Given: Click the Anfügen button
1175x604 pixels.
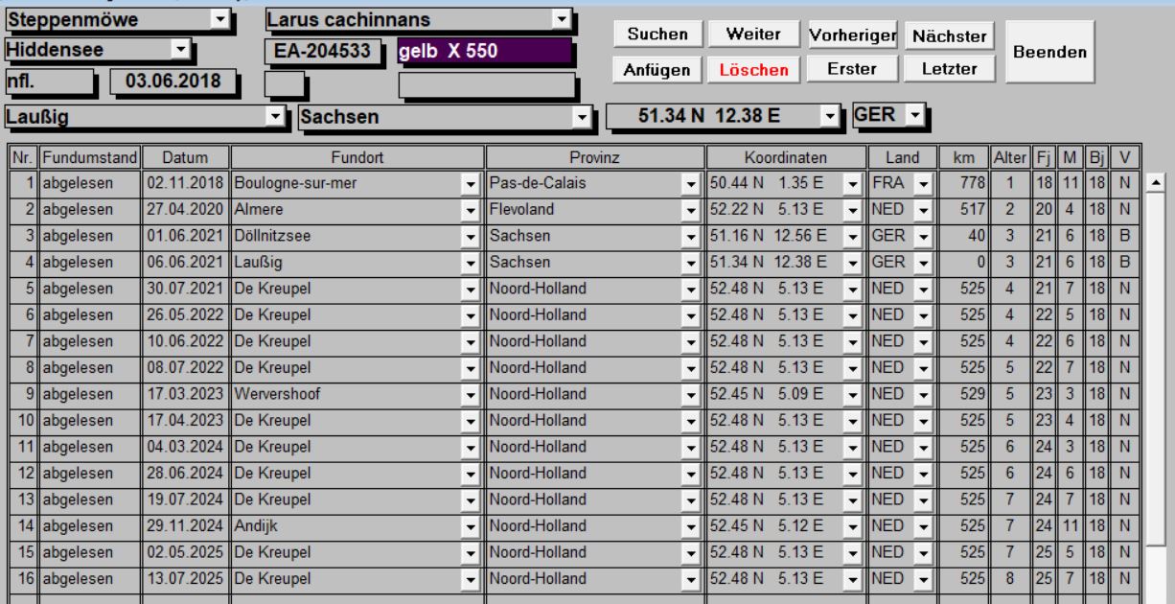Looking at the screenshot, I should pos(657,70).
